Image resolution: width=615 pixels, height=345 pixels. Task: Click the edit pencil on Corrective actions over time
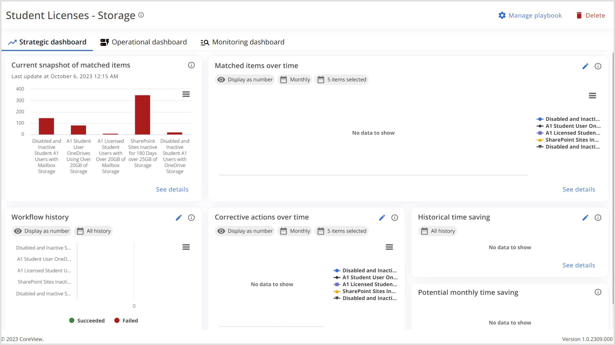[382, 218]
